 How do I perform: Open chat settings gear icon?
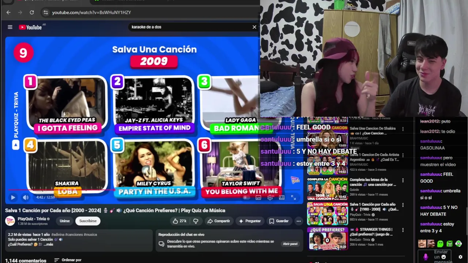460,257
